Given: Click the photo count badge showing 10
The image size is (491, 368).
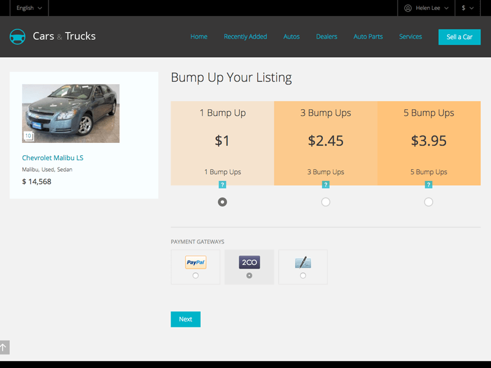Looking at the screenshot, I should (28, 136).
